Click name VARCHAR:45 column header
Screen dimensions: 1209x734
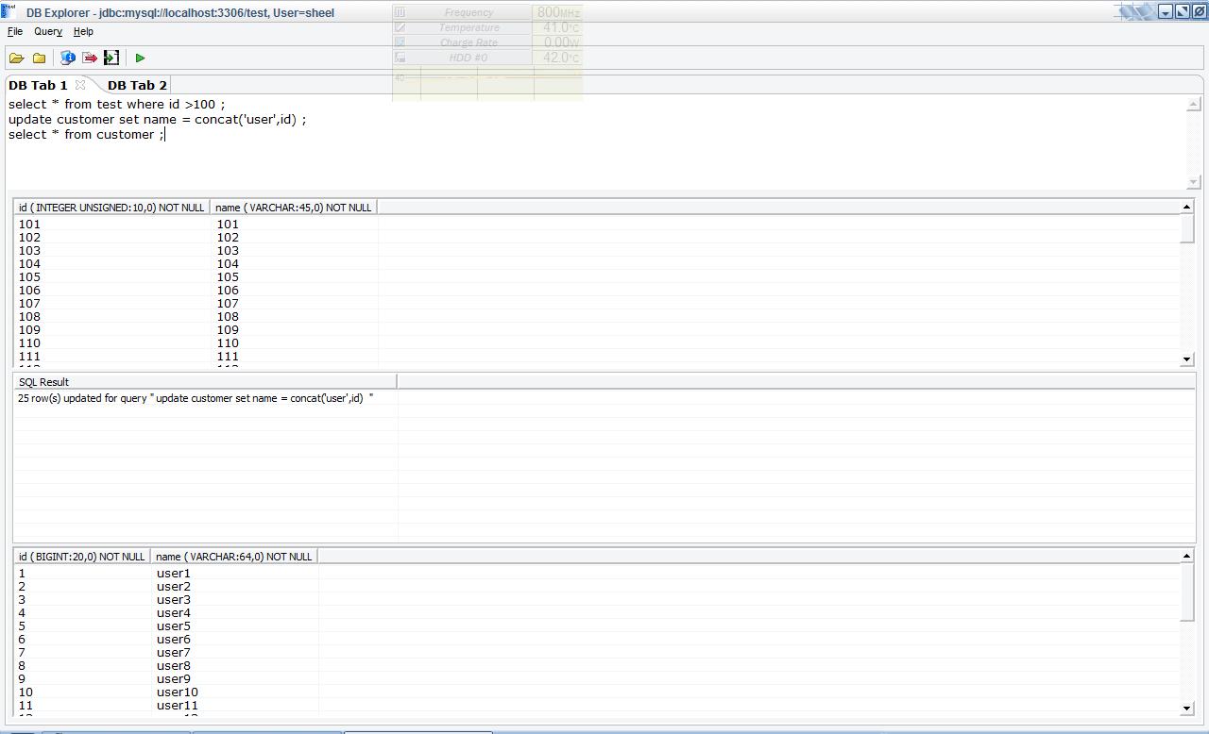click(294, 208)
